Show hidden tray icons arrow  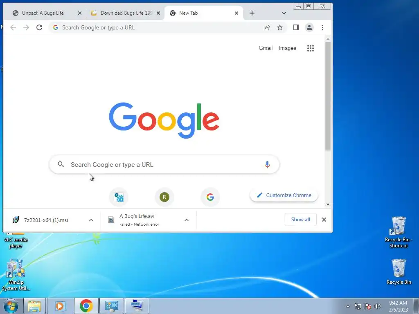[x=348, y=306]
